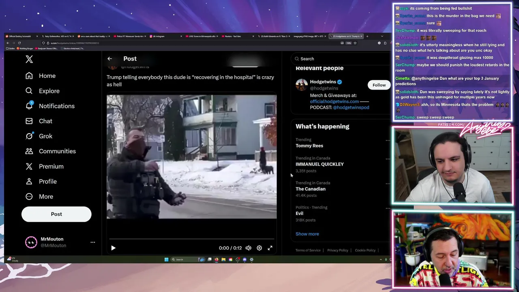The image size is (519, 292).
Task: Click the white Post button
Action: (x=56, y=214)
